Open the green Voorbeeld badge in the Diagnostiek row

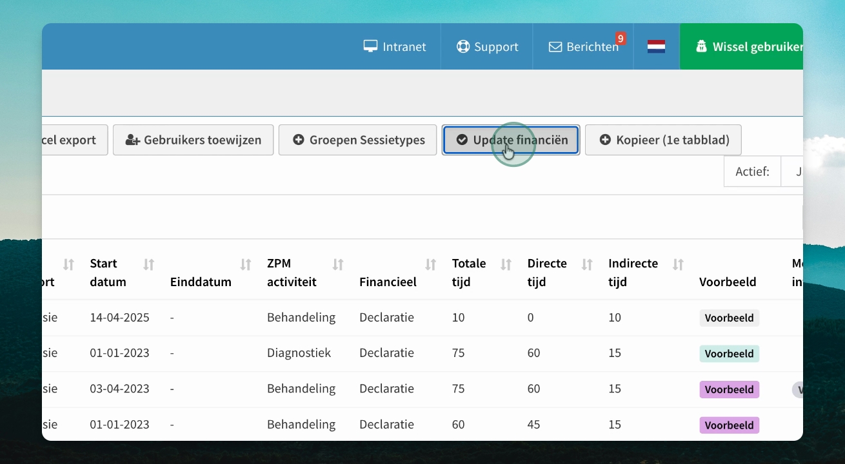pyautogui.click(x=729, y=354)
